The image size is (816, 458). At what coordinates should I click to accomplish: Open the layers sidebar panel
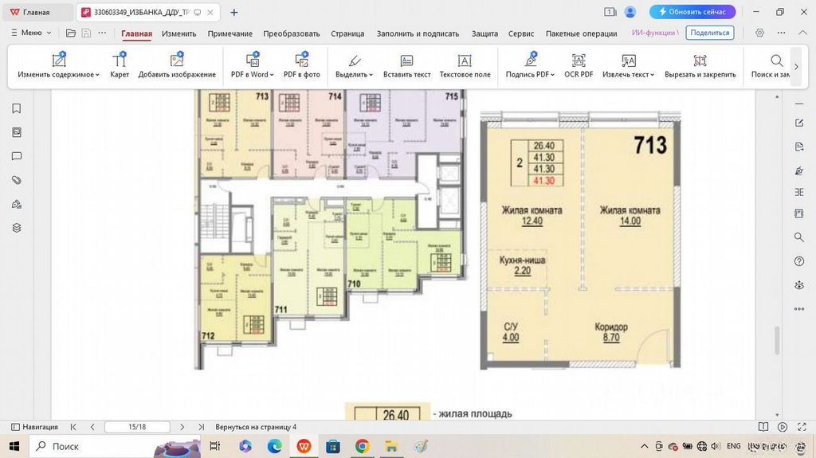[17, 228]
